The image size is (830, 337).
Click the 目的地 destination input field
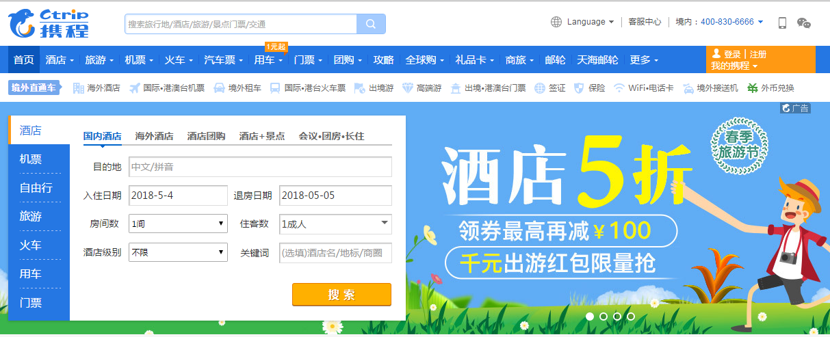pyautogui.click(x=260, y=167)
